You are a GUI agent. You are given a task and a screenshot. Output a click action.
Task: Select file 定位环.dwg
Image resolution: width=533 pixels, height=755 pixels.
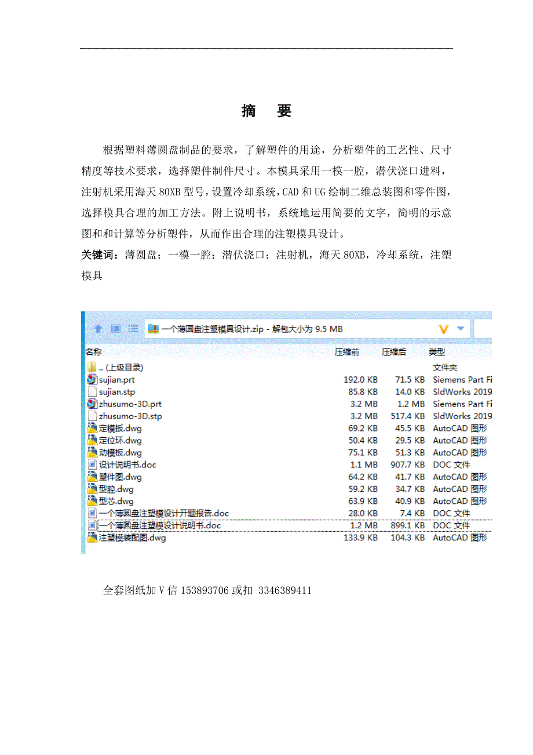pyautogui.click(x=121, y=441)
